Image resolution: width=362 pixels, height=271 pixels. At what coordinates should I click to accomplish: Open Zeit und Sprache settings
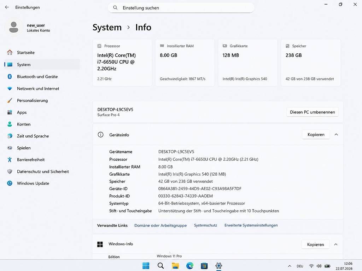[x=42, y=136]
